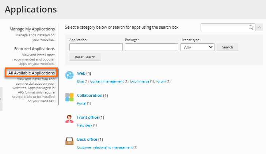Click the Front office person icon

pos(69,119)
